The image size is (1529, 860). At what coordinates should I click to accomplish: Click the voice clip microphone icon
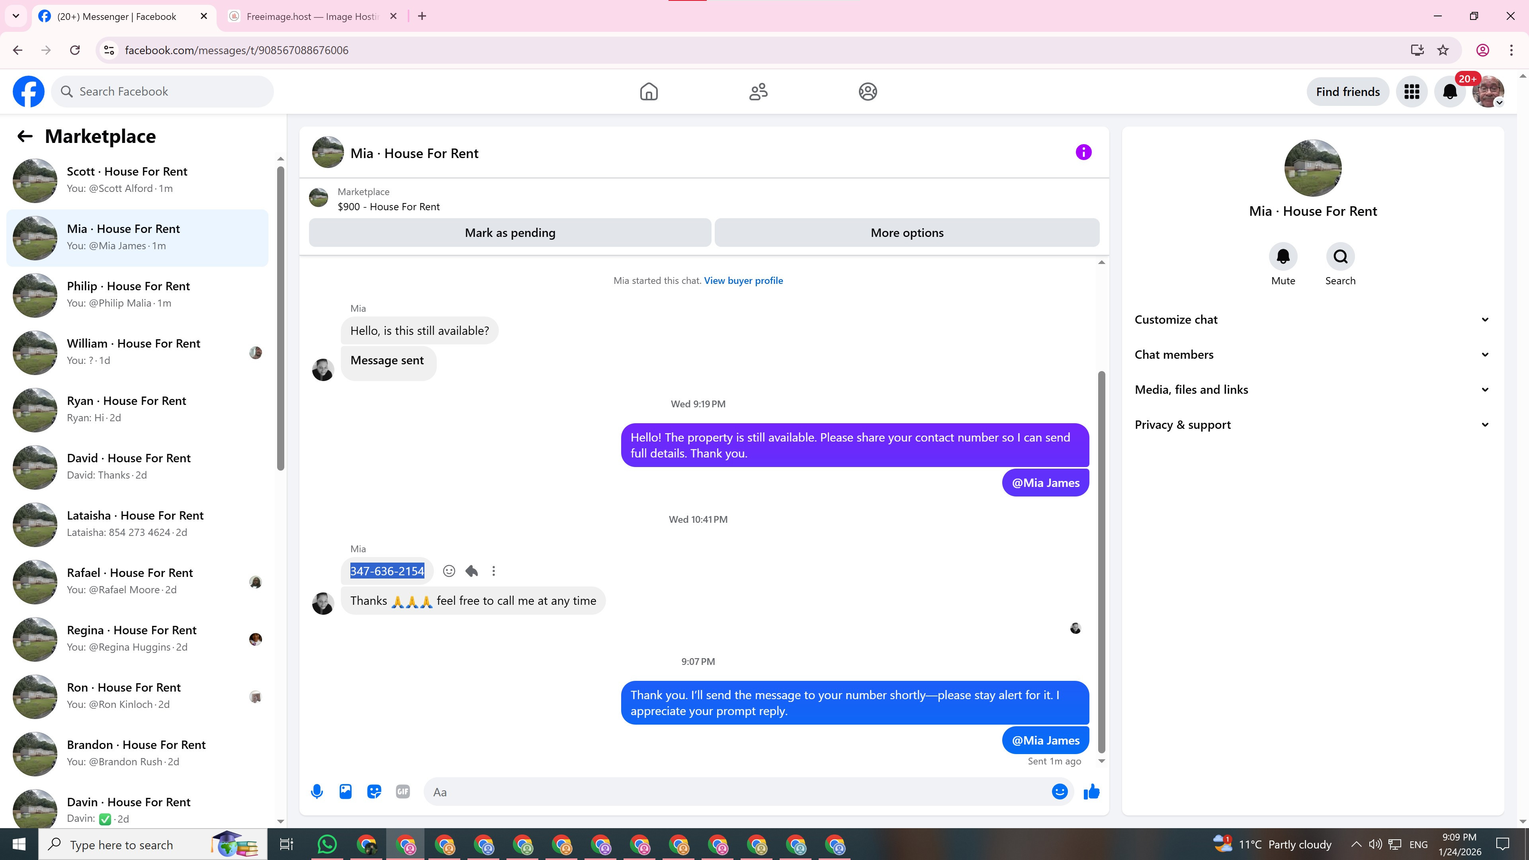[x=317, y=791]
